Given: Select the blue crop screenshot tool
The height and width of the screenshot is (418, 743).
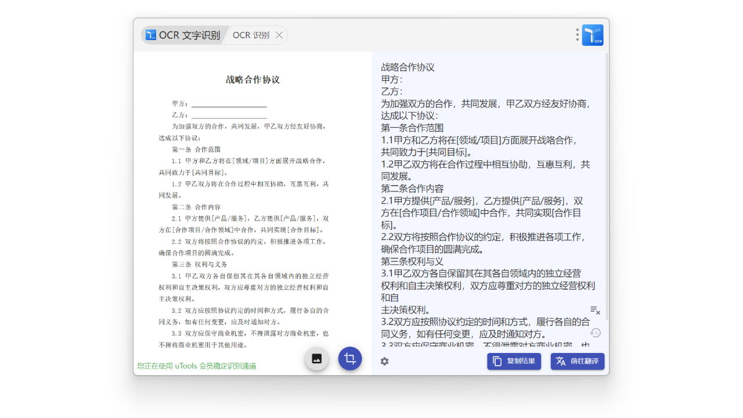Looking at the screenshot, I should tap(349, 359).
